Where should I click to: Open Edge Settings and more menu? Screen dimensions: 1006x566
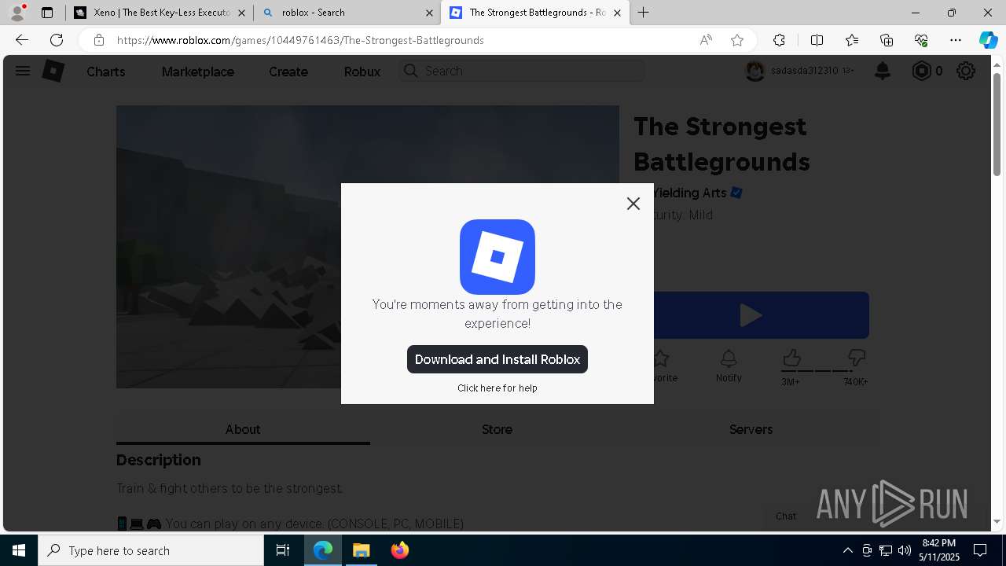(x=956, y=40)
